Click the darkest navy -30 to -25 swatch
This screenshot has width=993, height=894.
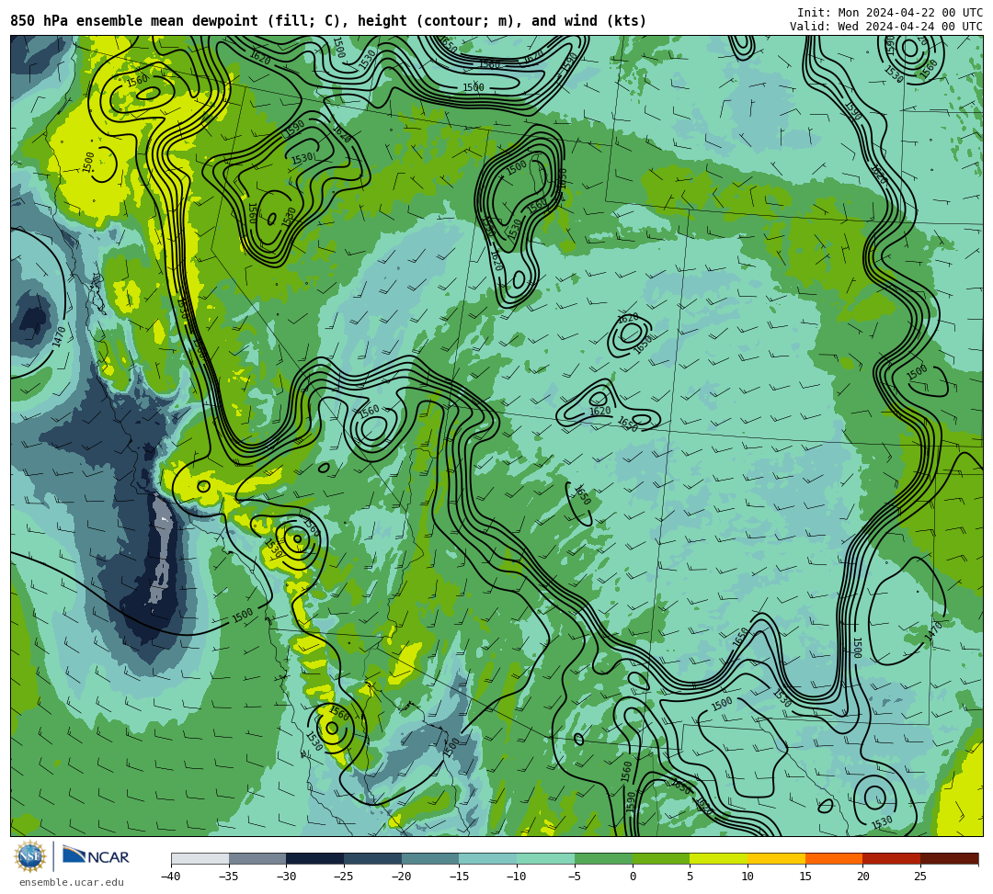pos(315,858)
